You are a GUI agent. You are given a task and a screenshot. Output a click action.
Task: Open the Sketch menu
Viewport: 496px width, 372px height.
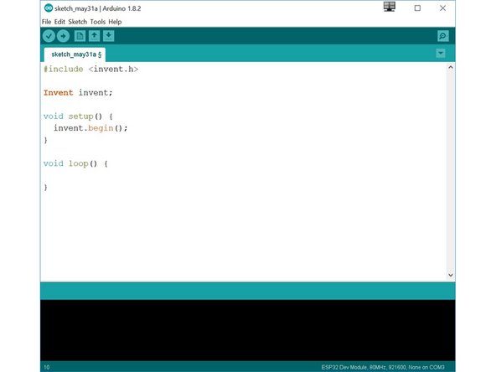(77, 22)
